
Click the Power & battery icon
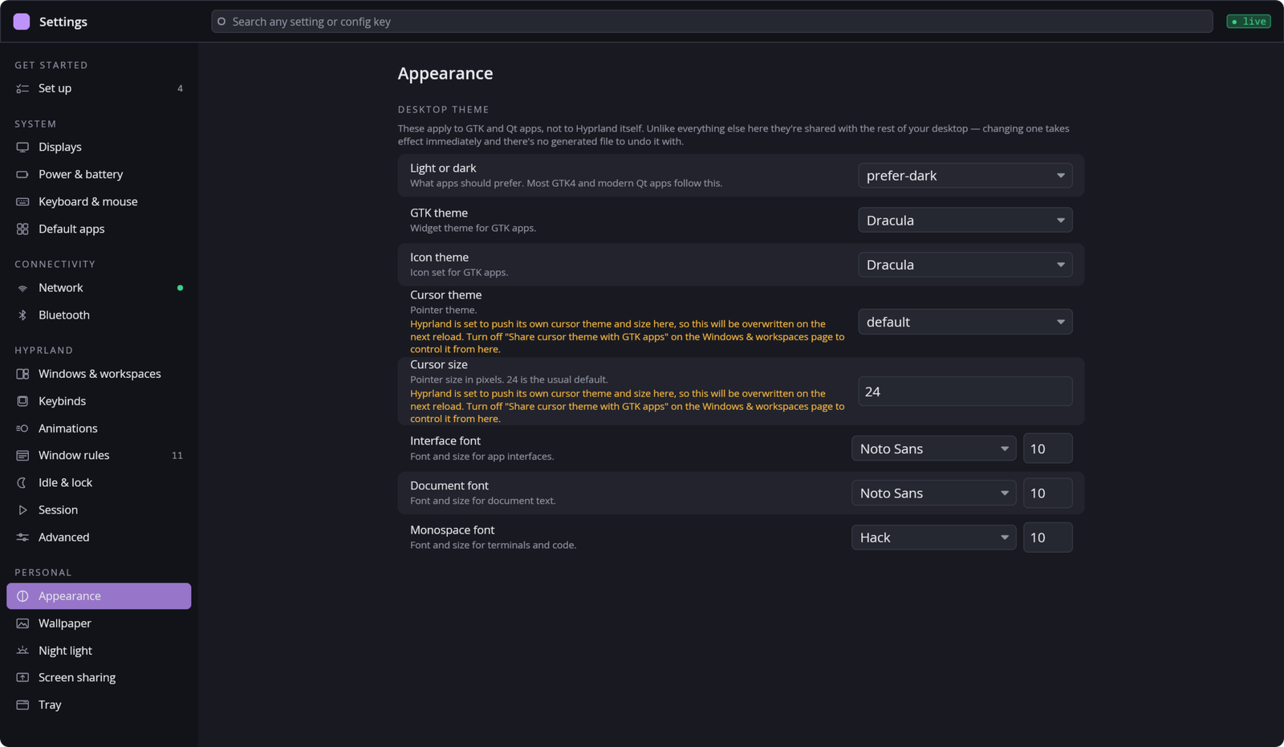point(22,174)
